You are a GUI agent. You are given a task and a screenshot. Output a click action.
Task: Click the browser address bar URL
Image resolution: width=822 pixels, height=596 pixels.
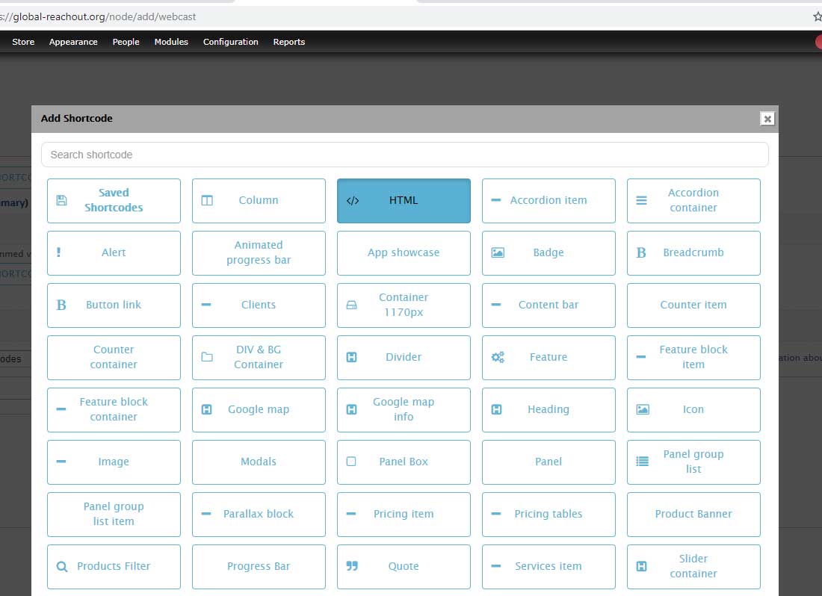click(x=99, y=16)
